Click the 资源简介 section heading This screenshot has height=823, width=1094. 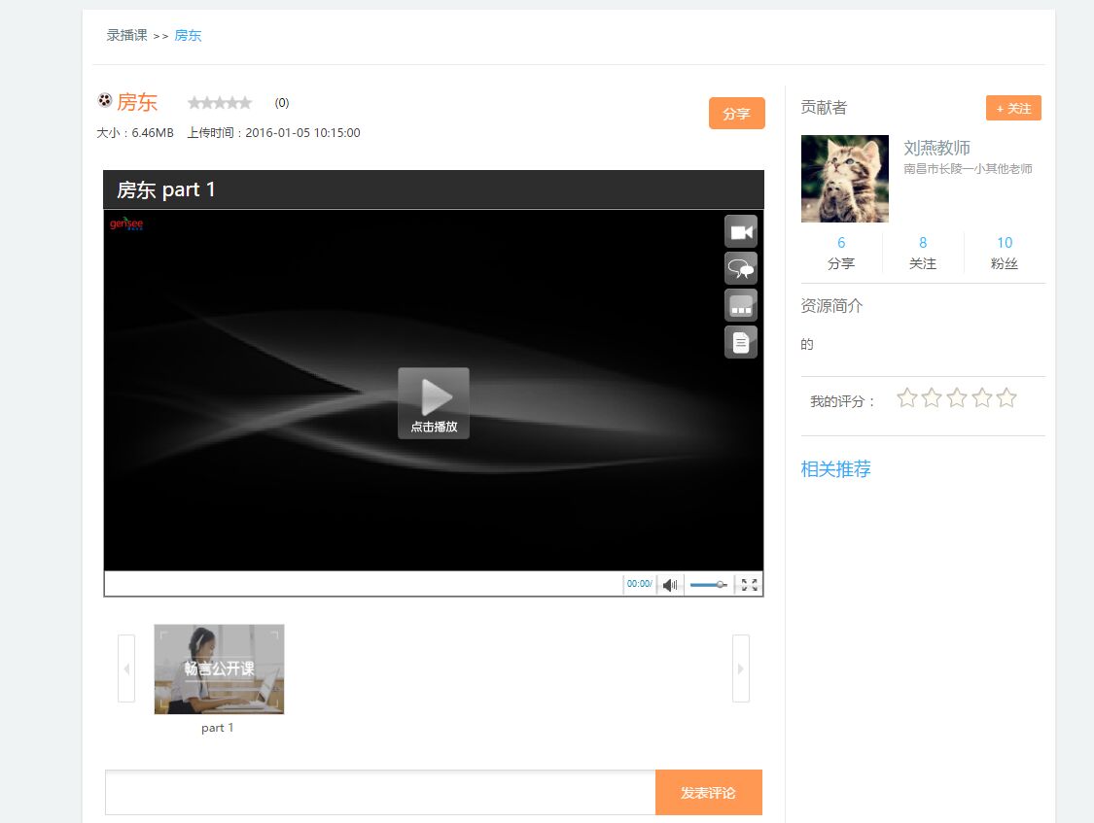tap(831, 306)
